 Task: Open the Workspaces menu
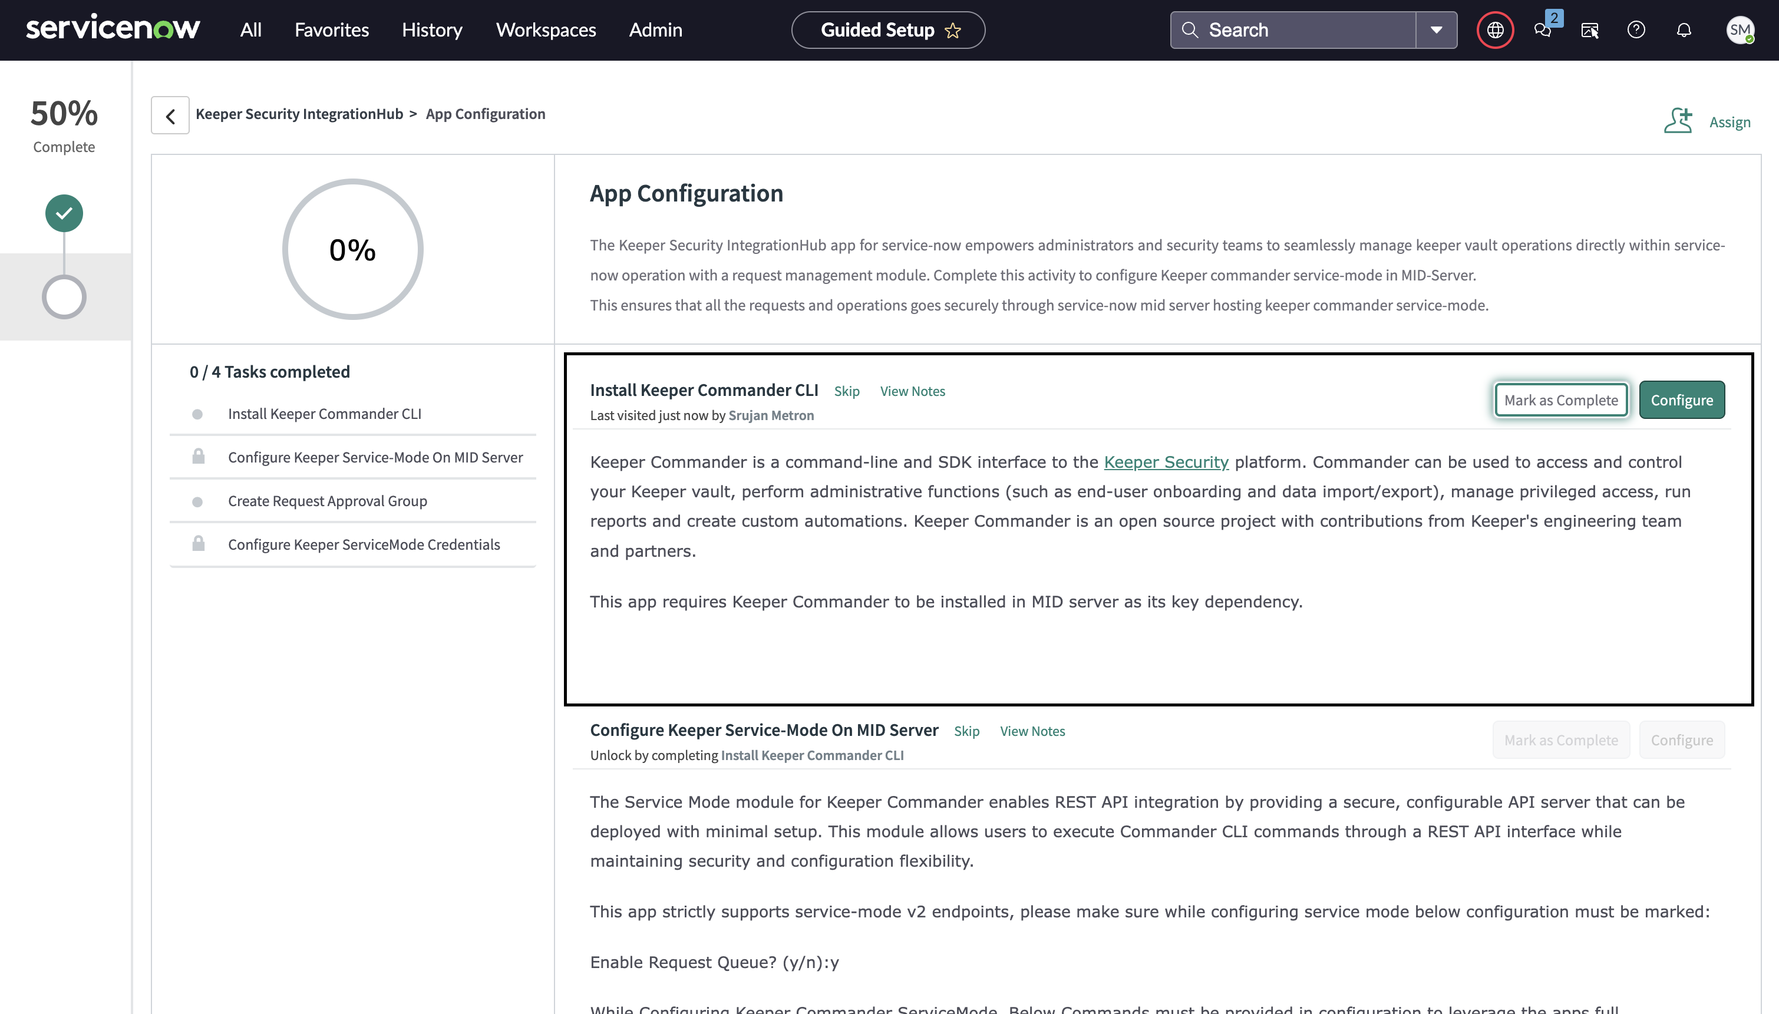546,30
